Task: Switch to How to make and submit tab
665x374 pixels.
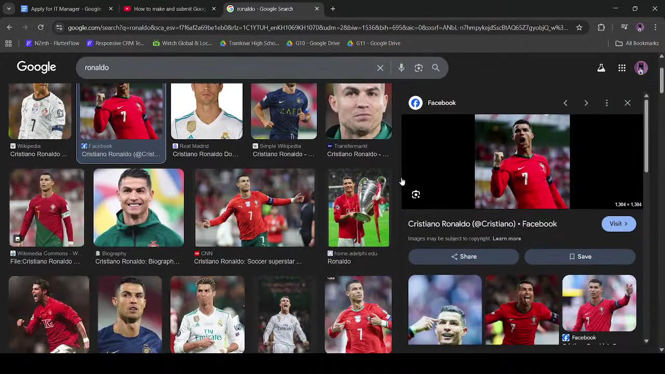Action: [169, 9]
